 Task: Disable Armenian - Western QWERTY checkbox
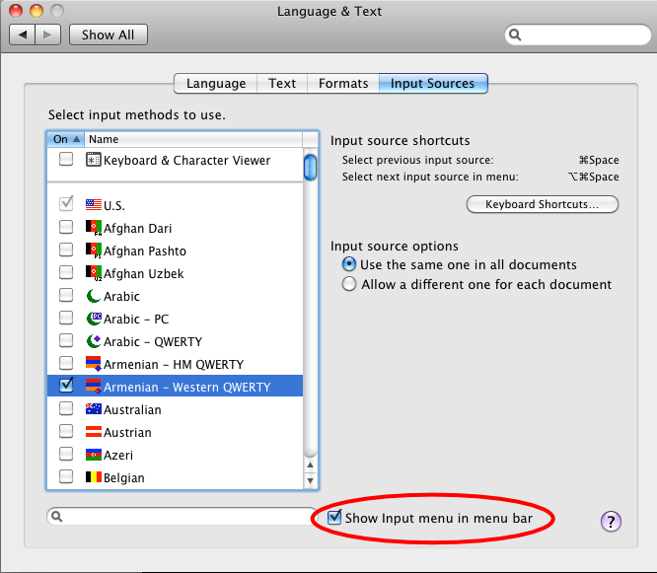coord(66,387)
